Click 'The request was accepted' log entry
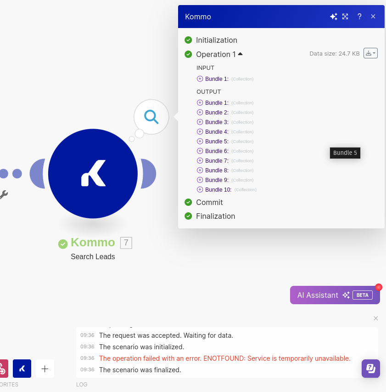 coord(166,335)
